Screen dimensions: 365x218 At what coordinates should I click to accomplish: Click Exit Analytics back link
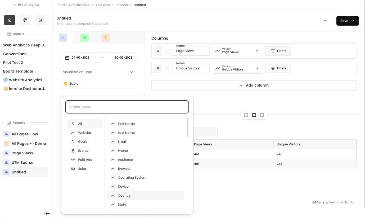(26, 5)
